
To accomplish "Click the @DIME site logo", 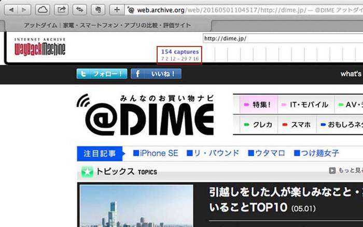I will 145,115.
